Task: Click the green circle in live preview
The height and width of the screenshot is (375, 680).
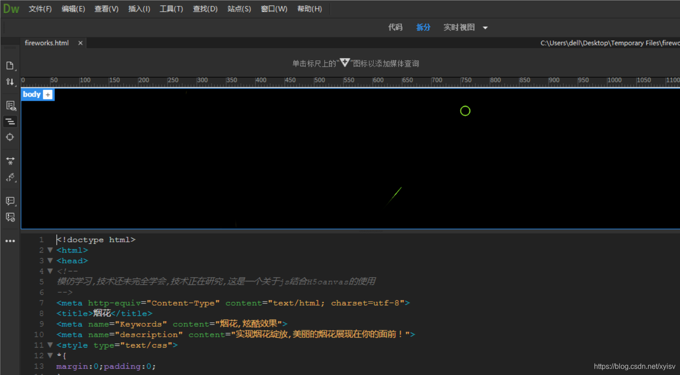Action: click(x=465, y=111)
